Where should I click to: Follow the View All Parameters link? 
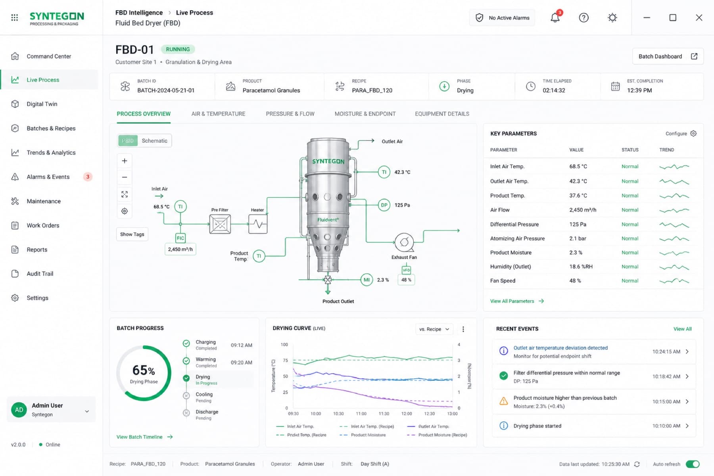tap(517, 301)
